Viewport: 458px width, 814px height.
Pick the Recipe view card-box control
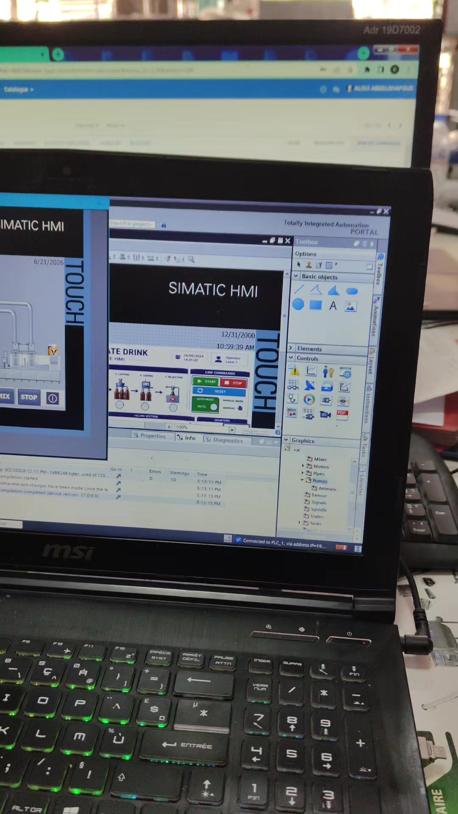(327, 386)
